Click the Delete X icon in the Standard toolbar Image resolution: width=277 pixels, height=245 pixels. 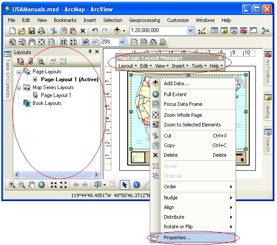pyautogui.click(x=83, y=31)
